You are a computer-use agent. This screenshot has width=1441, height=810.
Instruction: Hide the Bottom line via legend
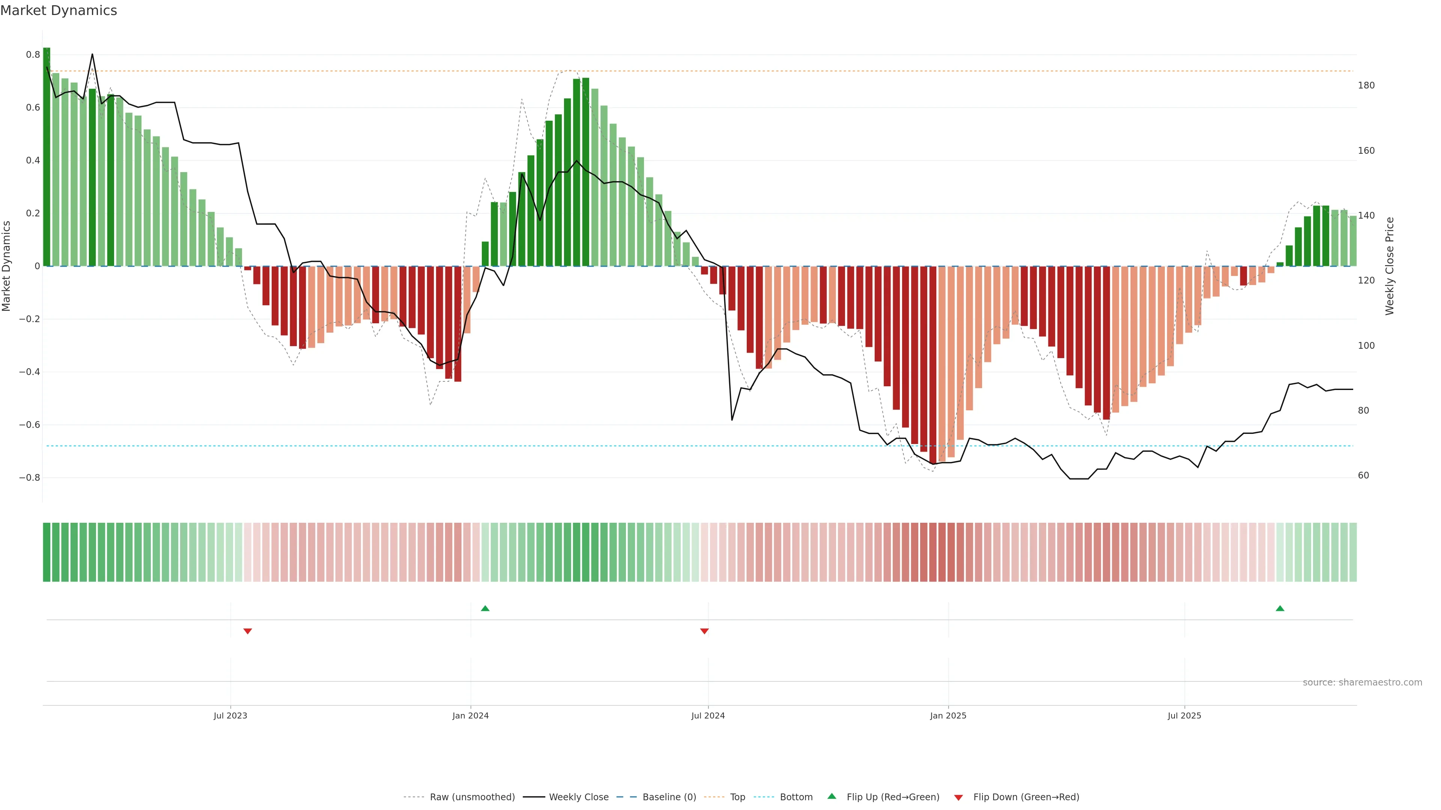tap(796, 797)
